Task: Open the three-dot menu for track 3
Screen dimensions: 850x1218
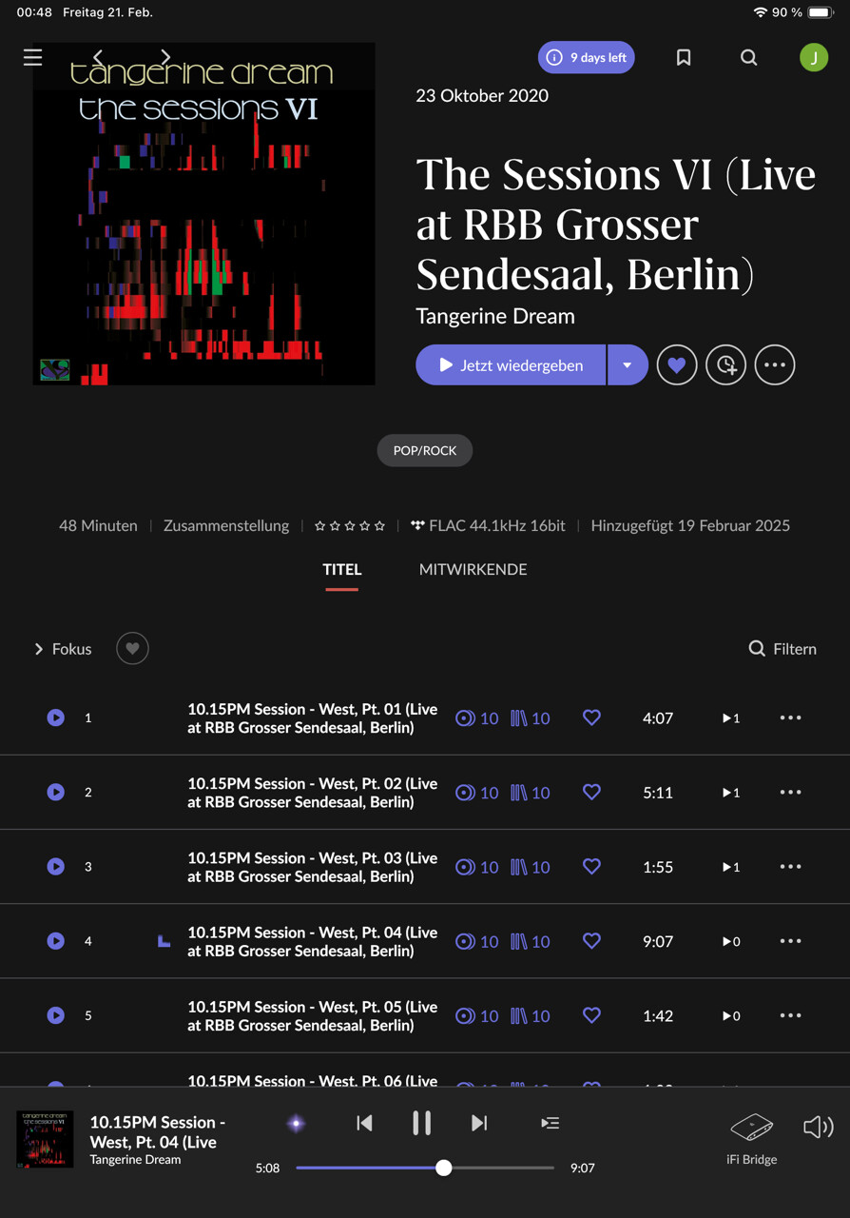Action: (x=791, y=867)
